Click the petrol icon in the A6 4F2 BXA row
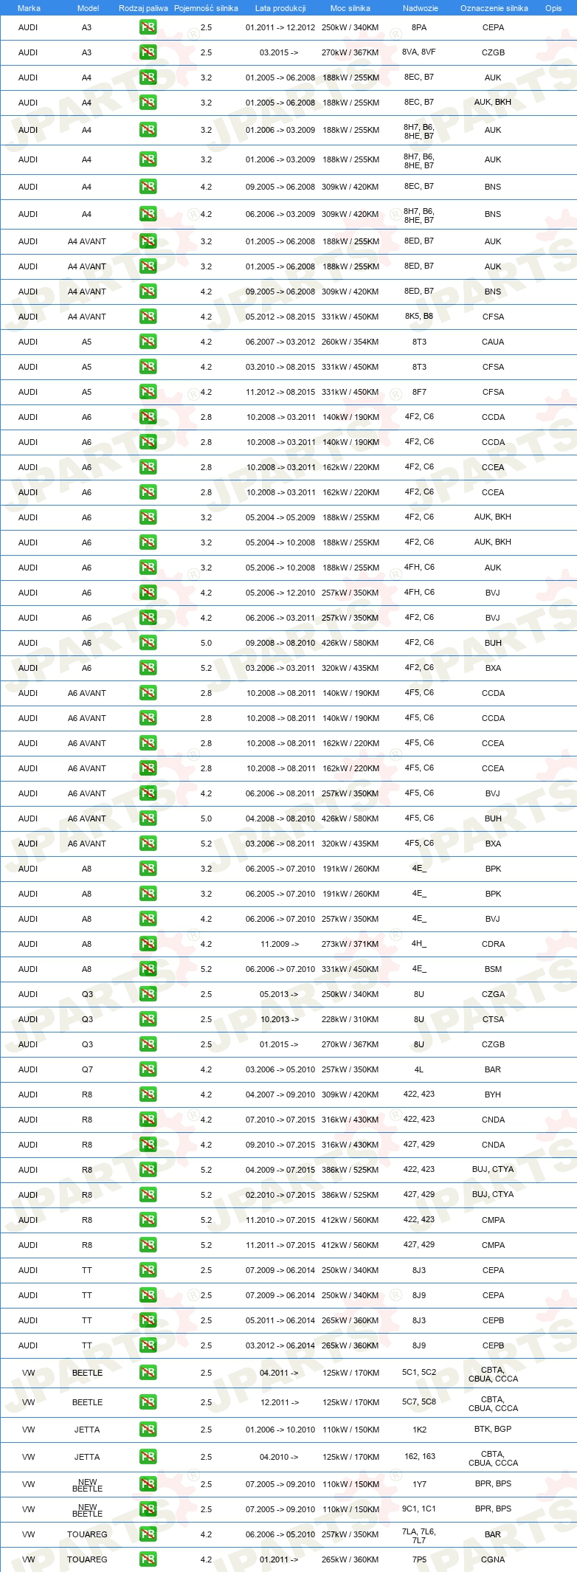The height and width of the screenshot is (1572, 577). tap(148, 668)
